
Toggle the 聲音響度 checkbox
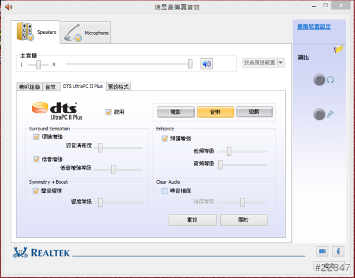pyautogui.click(x=35, y=191)
